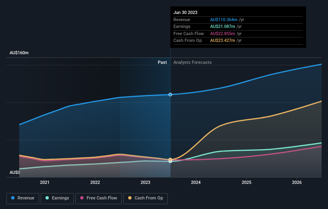Click the Revenue row label in tooltip
The height and width of the screenshot is (209, 328).
pyautogui.click(x=182, y=20)
